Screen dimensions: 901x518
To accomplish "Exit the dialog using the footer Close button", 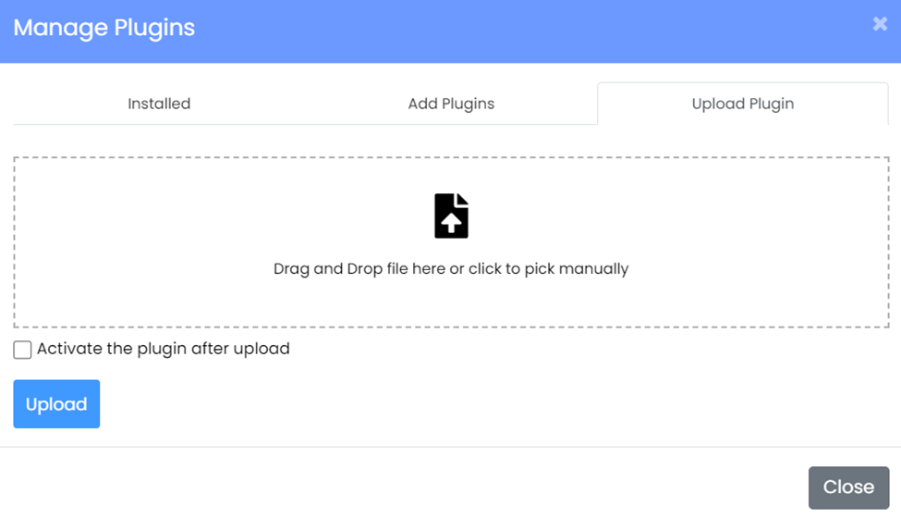I will [848, 487].
